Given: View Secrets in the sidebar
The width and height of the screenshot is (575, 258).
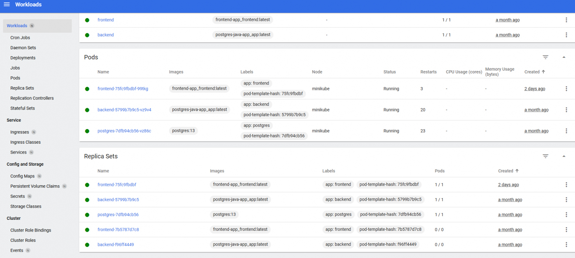Looking at the screenshot, I should tap(17, 196).
